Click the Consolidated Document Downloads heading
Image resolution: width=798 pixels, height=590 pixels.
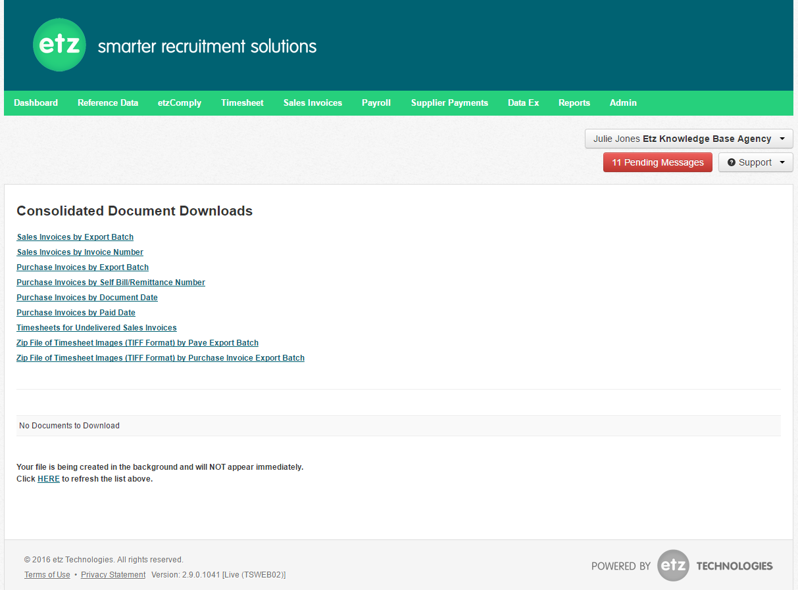(134, 211)
